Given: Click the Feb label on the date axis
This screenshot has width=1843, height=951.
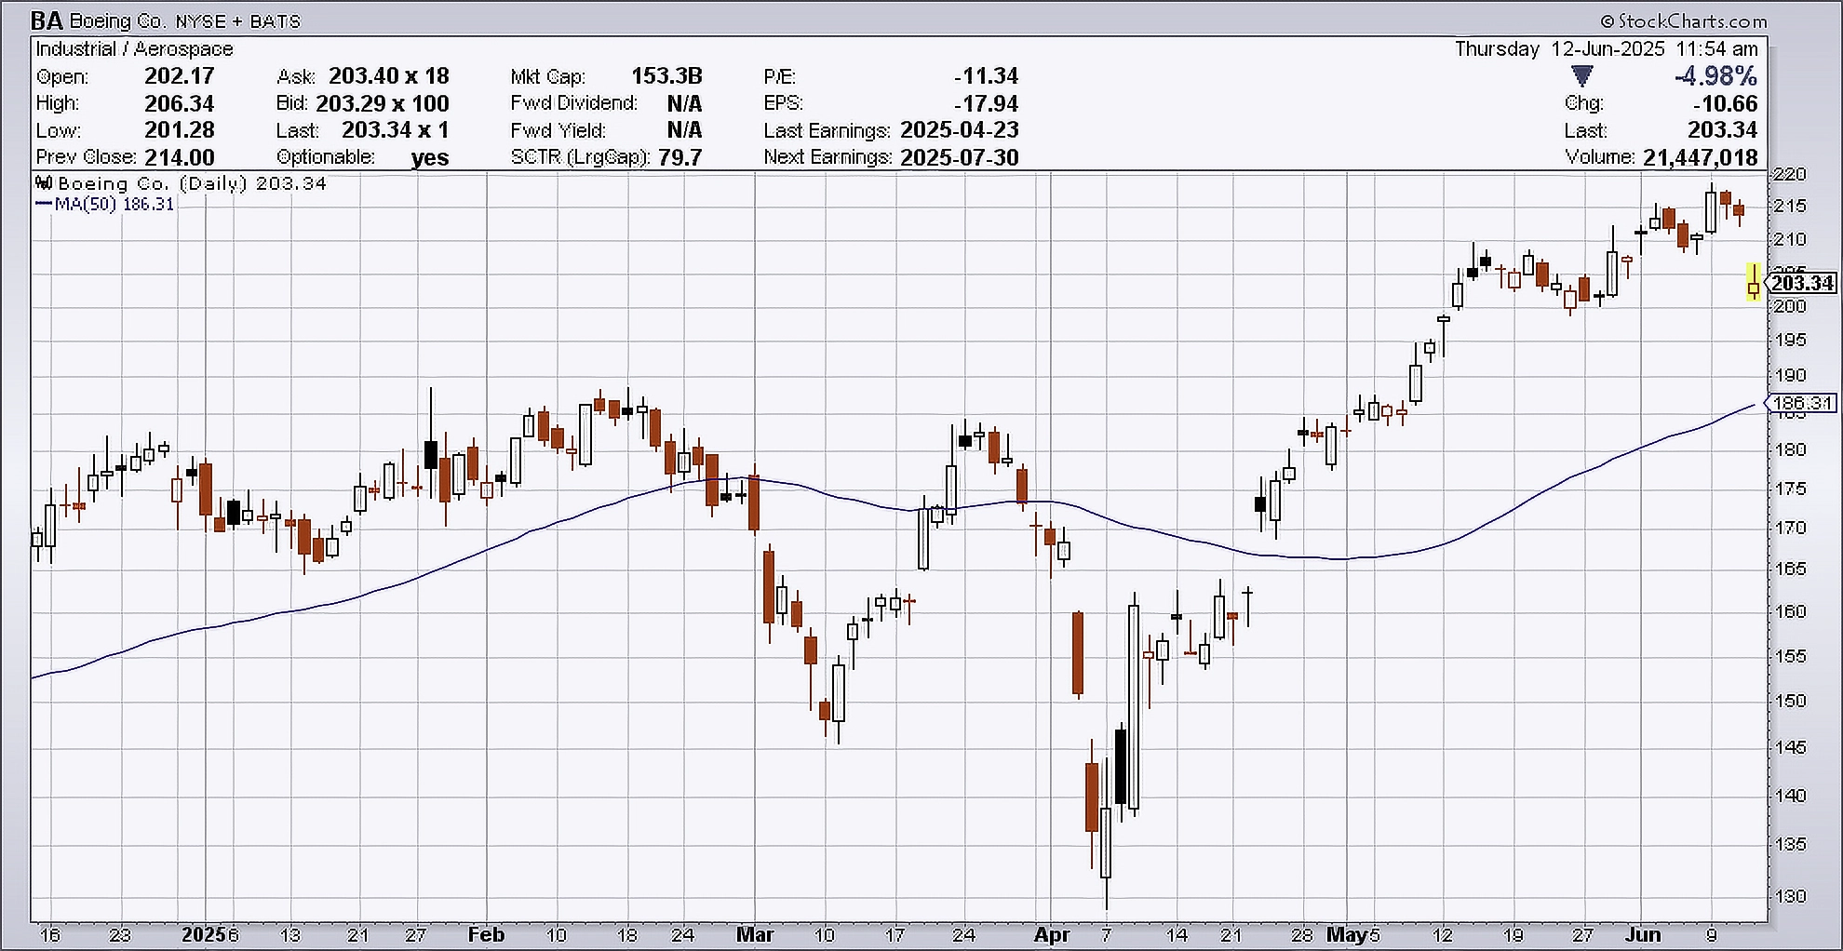Looking at the screenshot, I should [x=486, y=934].
